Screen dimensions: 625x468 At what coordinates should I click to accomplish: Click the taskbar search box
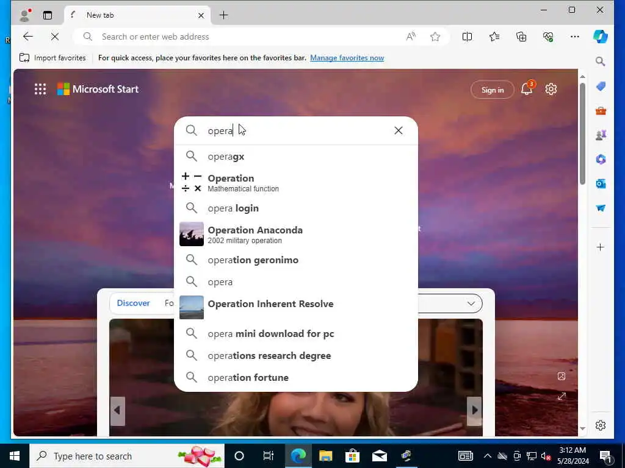tap(127, 456)
